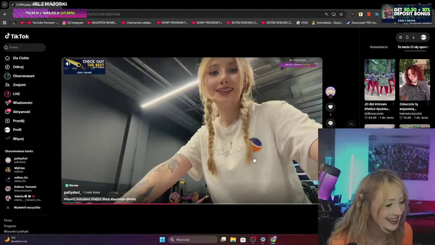Open NAJLEPSZE MOME... bookmark
The image size is (435, 245).
[102, 23]
